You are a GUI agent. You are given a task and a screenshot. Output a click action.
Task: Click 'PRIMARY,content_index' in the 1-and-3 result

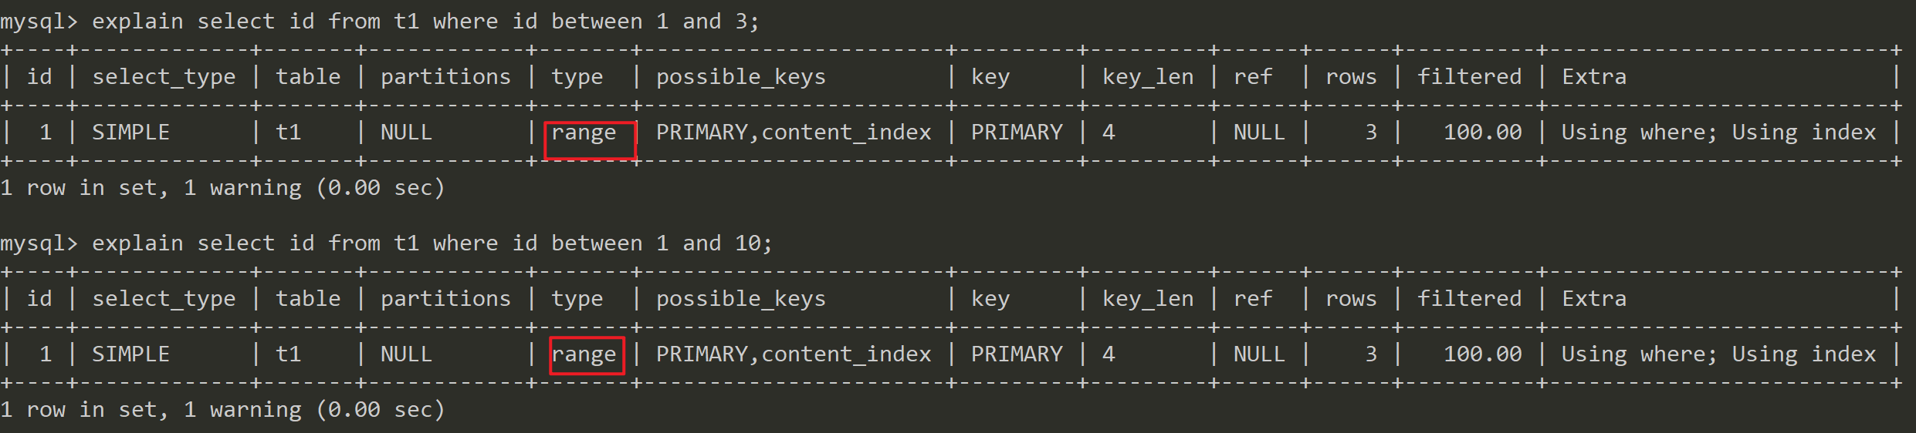pyautogui.click(x=794, y=133)
